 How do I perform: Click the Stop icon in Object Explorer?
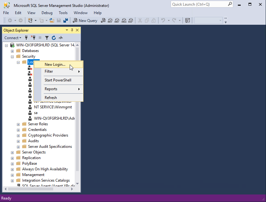(x=40, y=38)
